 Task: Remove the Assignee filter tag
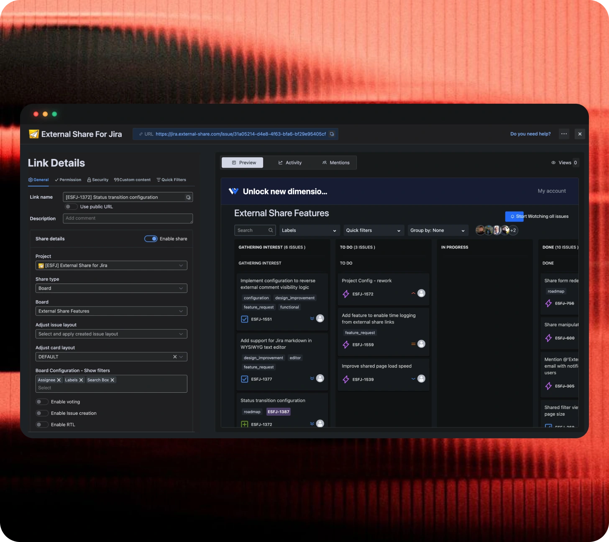pyautogui.click(x=59, y=380)
